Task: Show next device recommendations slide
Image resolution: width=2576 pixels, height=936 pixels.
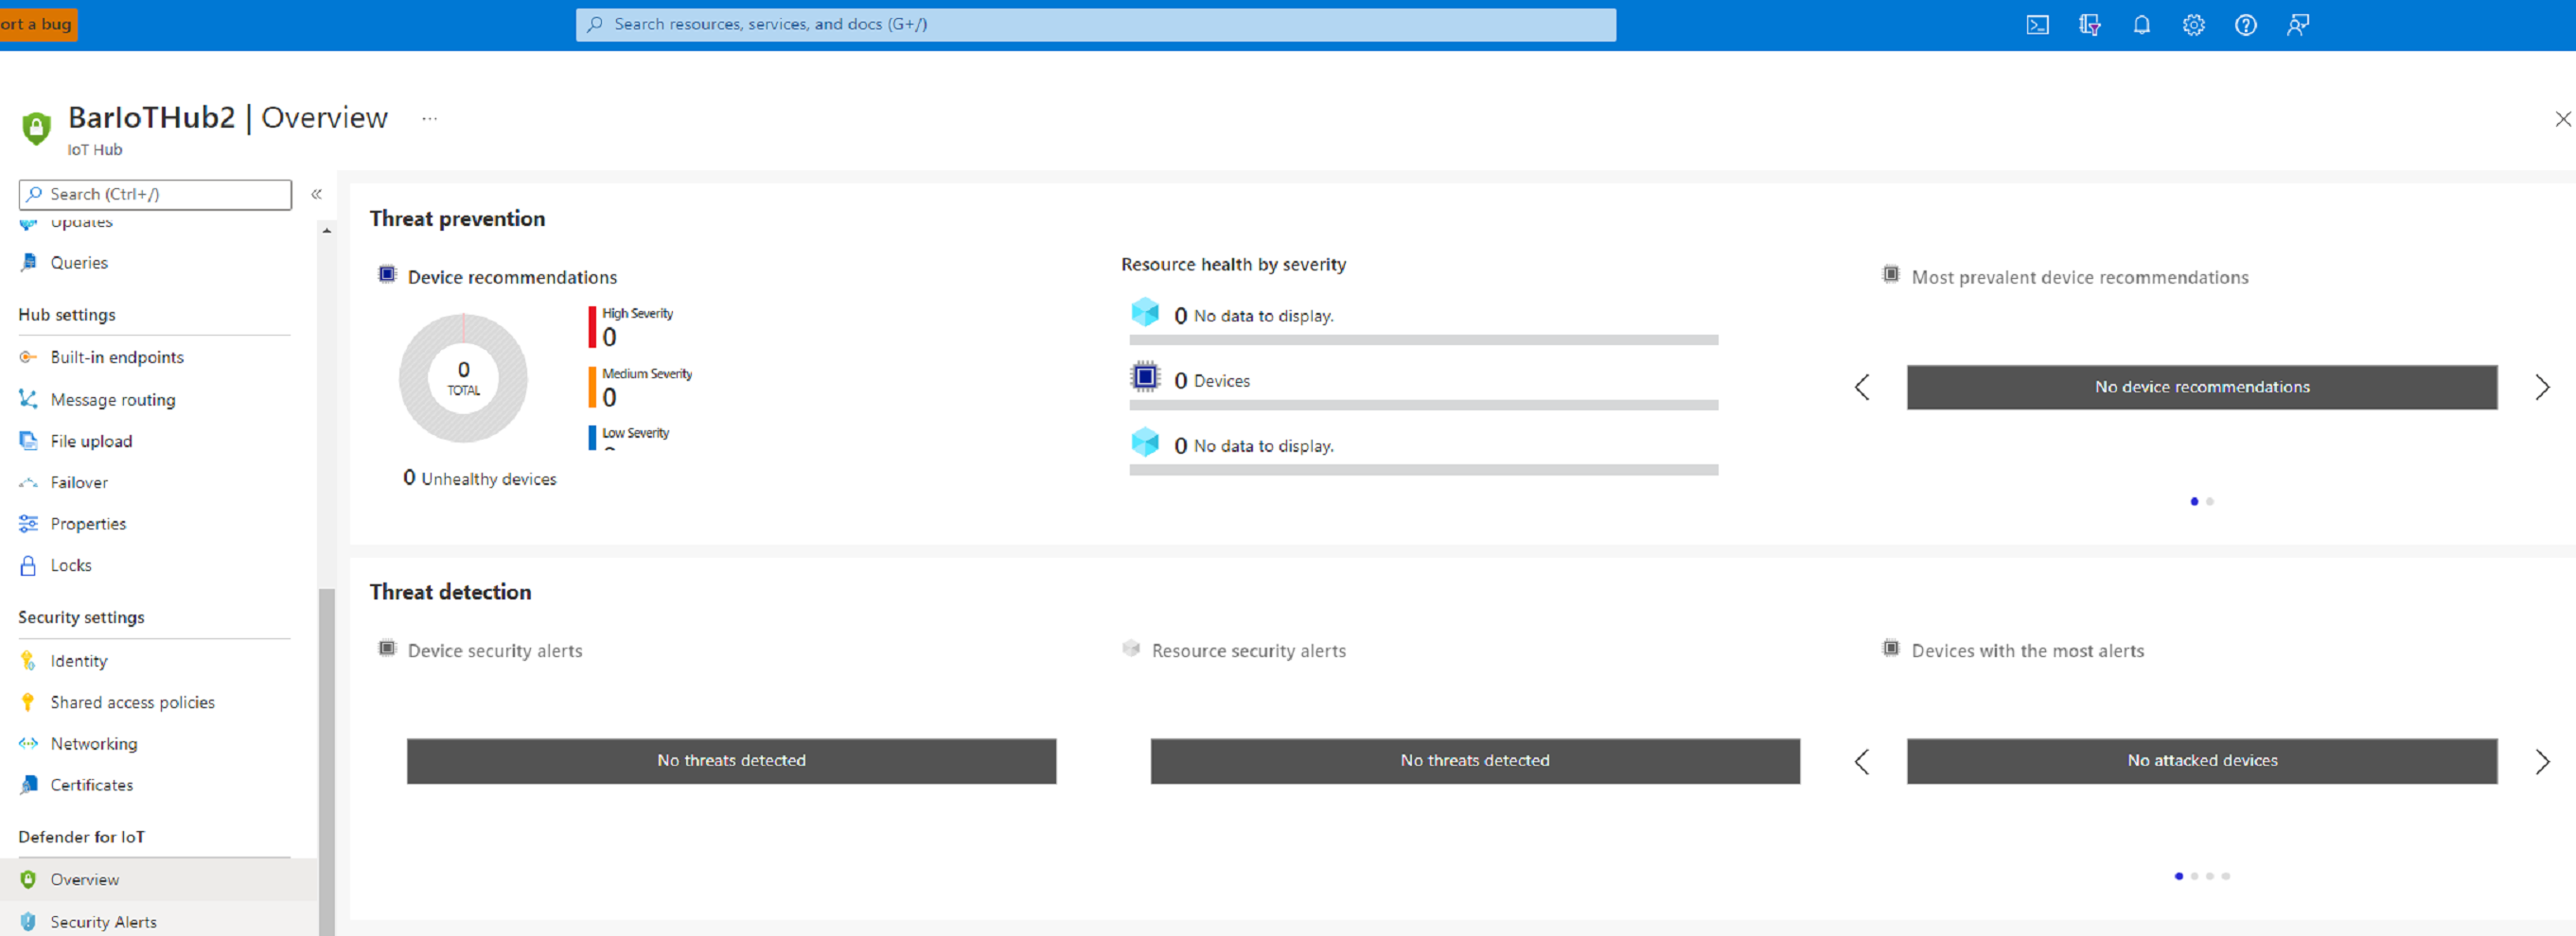Action: point(2542,388)
